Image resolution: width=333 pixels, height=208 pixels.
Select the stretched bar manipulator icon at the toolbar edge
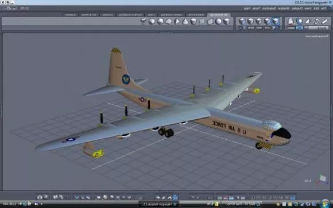click(x=324, y=21)
